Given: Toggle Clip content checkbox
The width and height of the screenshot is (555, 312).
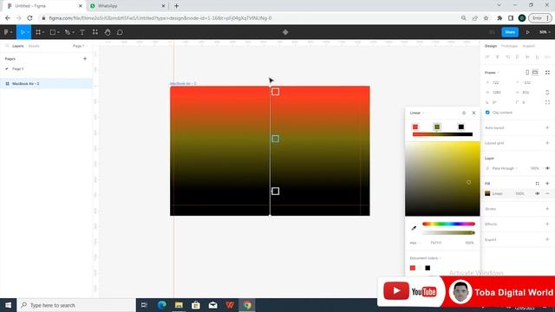Looking at the screenshot, I should click(487, 112).
